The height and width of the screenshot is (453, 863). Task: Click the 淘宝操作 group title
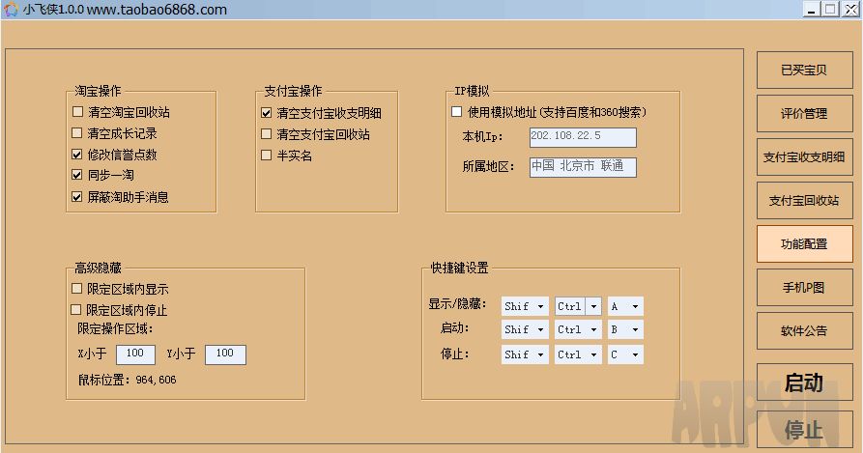click(98, 91)
